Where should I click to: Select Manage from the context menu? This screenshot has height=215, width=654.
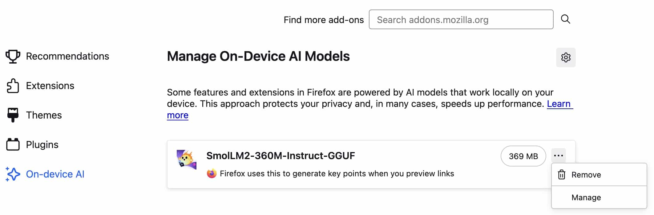586,197
